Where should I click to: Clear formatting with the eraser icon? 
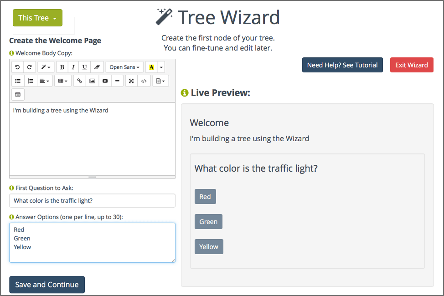tap(97, 67)
